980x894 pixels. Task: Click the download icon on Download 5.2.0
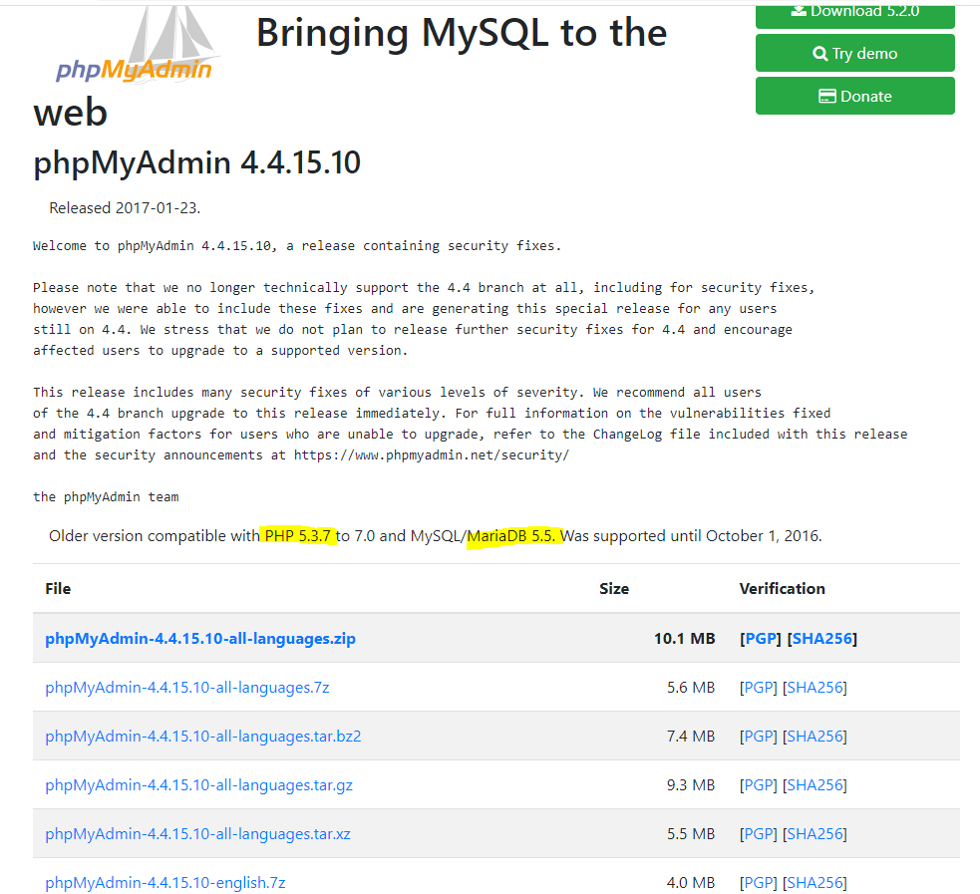[x=799, y=10]
